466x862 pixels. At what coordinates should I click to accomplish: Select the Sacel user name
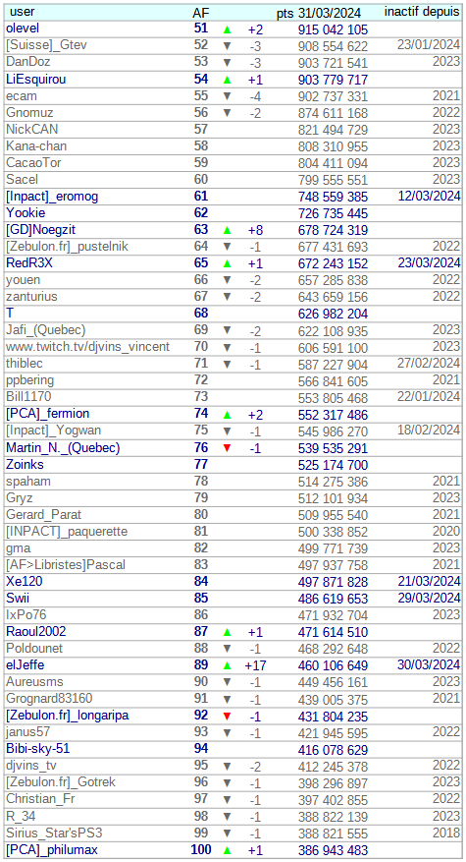tap(22, 180)
